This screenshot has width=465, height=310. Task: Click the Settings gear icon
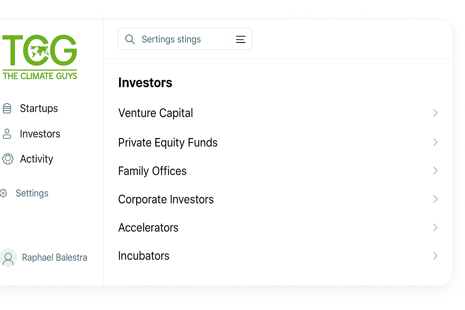[4, 193]
